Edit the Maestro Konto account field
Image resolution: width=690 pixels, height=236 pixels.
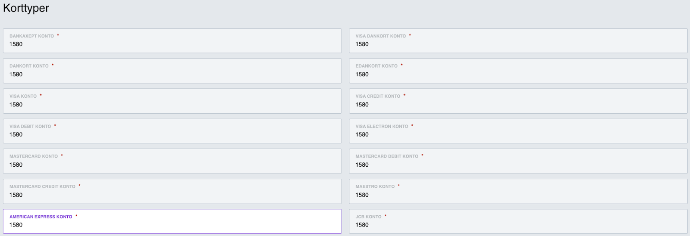(x=518, y=192)
